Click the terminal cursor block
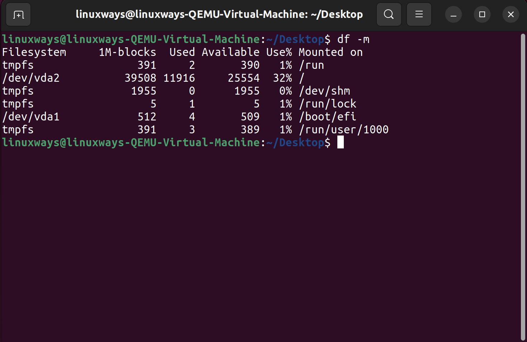The image size is (527, 342). coord(340,142)
